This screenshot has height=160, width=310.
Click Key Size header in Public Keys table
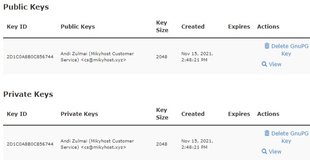162,27
